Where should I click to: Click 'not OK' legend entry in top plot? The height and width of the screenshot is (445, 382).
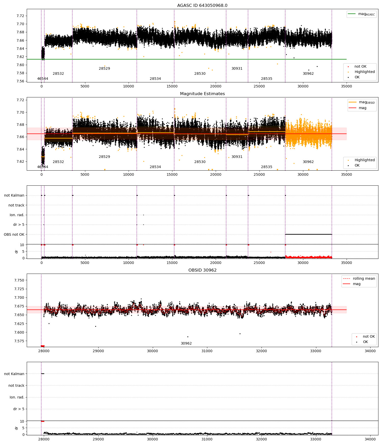(357, 66)
